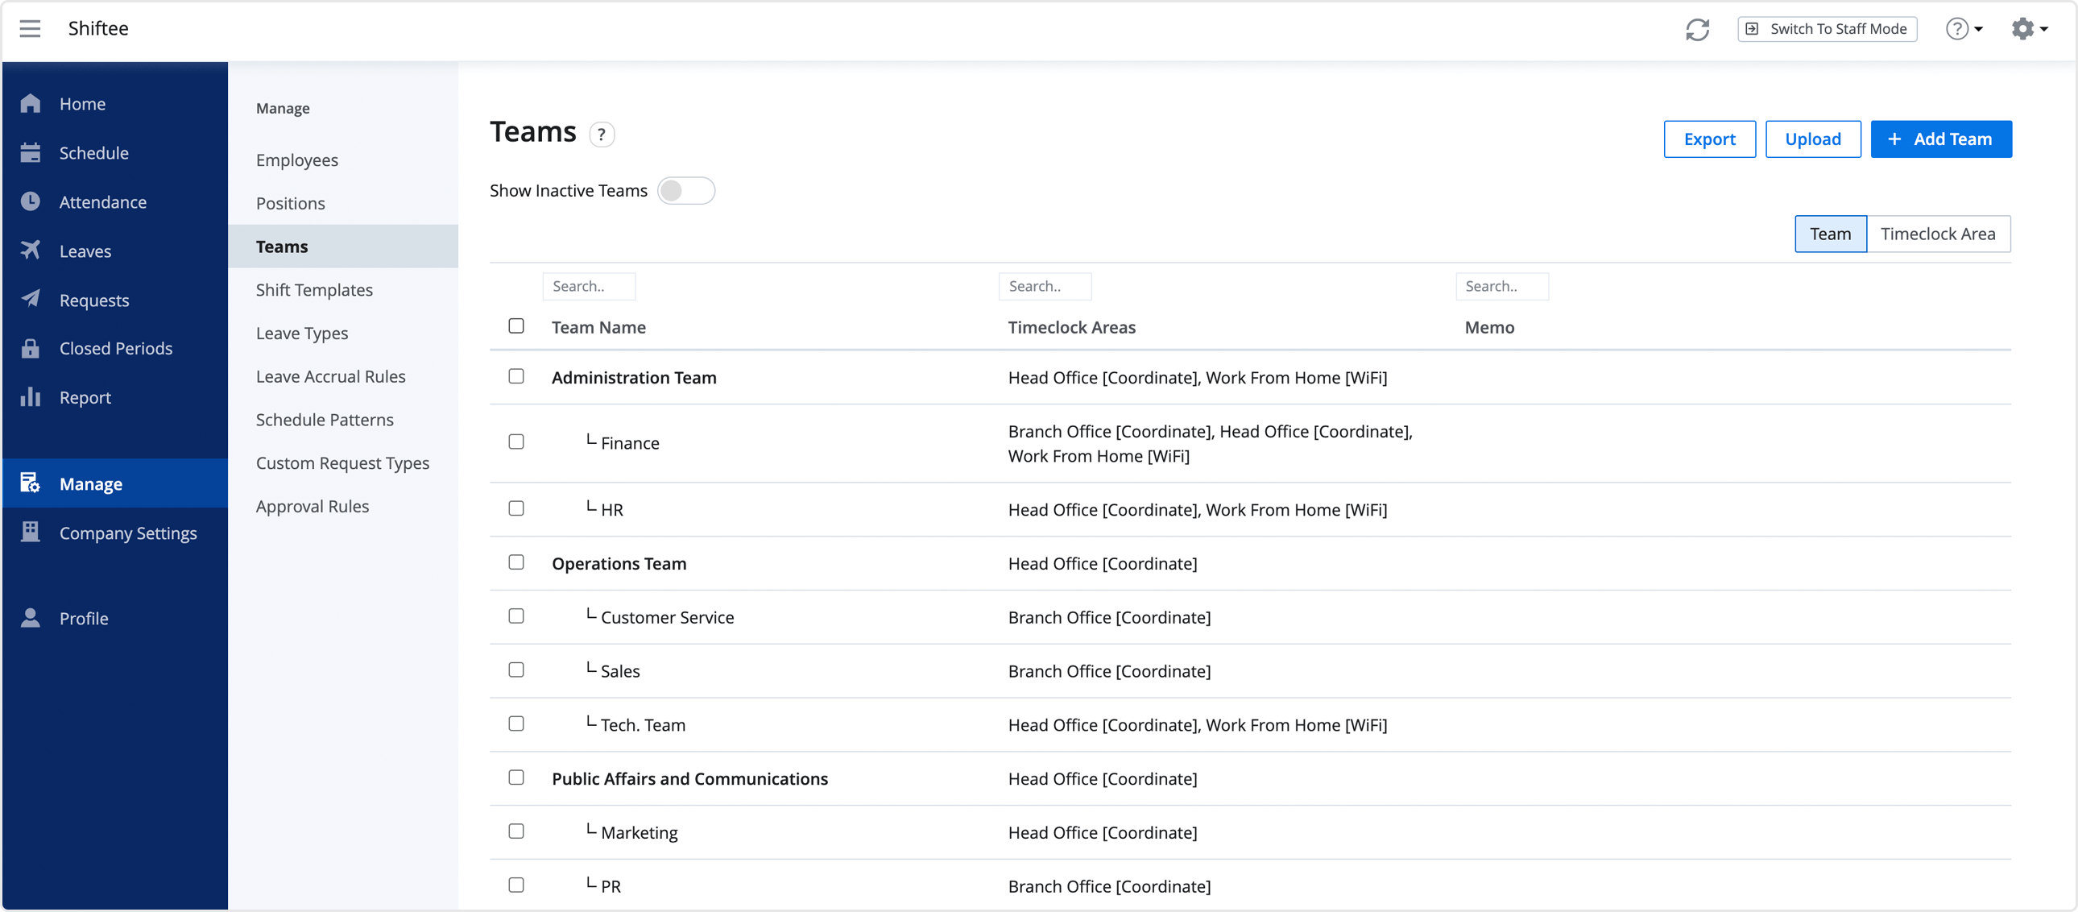Toggle Show Inactive Teams switch
The image size is (2078, 912).
(x=685, y=190)
